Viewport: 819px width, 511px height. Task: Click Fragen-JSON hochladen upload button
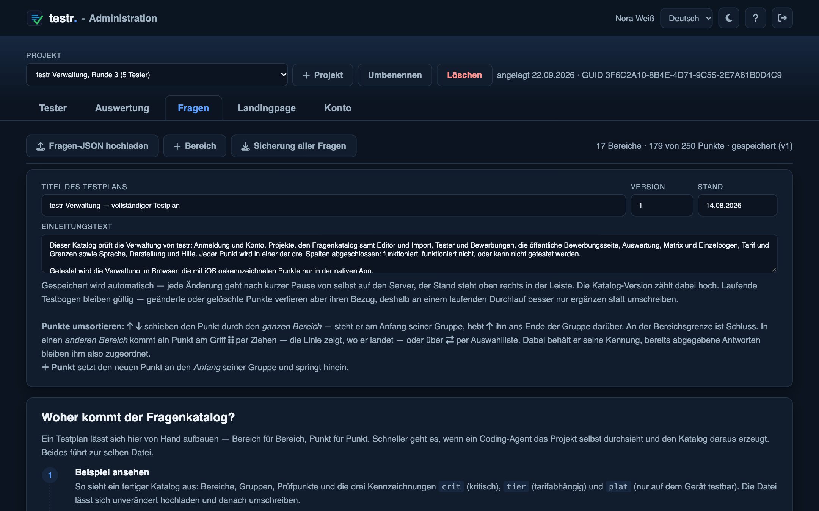[x=93, y=146]
